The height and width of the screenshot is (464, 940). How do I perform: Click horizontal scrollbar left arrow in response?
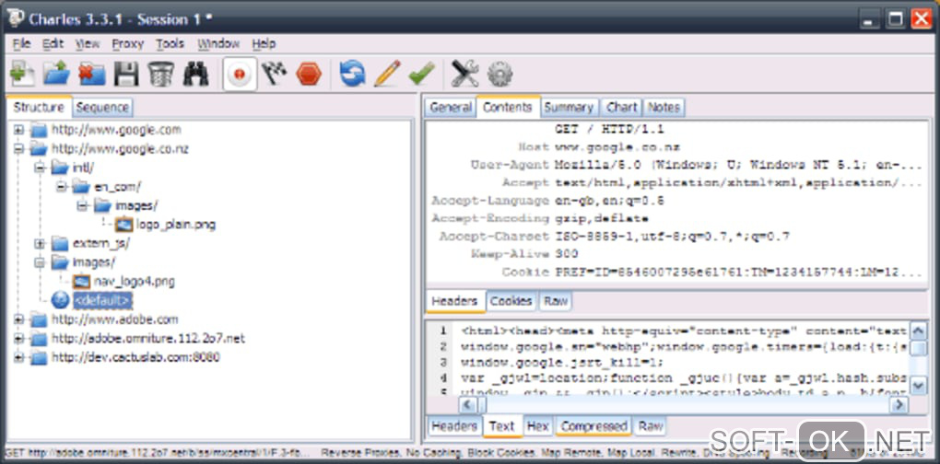467,405
